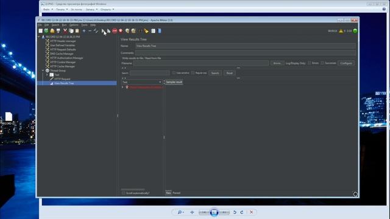Toggle the Case sensitive checkbox
390x219 pixels.
[174, 73]
